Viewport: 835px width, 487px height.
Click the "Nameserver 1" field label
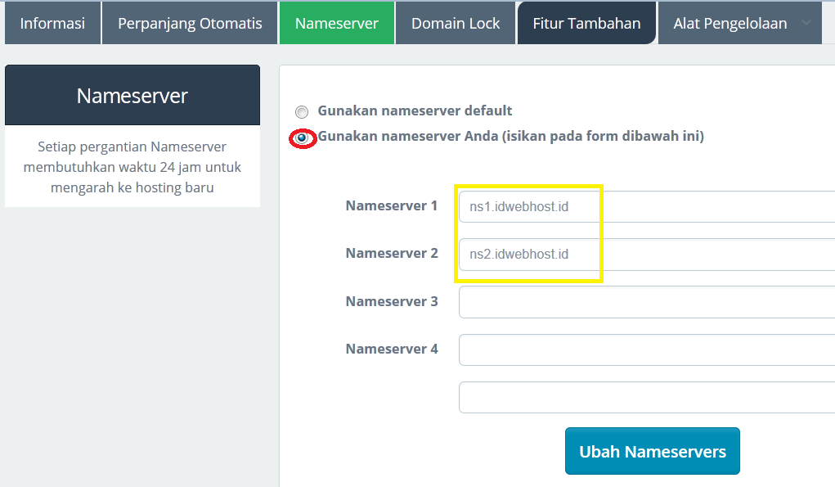point(392,206)
